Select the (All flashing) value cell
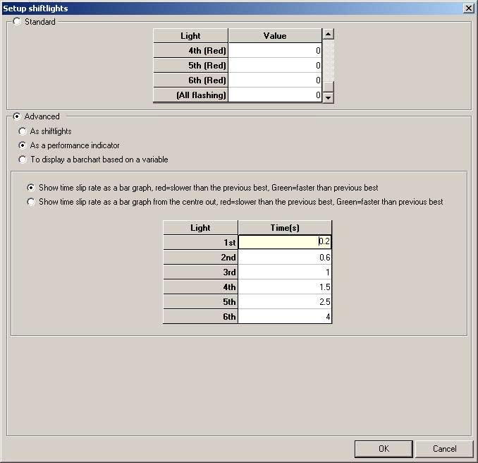 click(275, 95)
